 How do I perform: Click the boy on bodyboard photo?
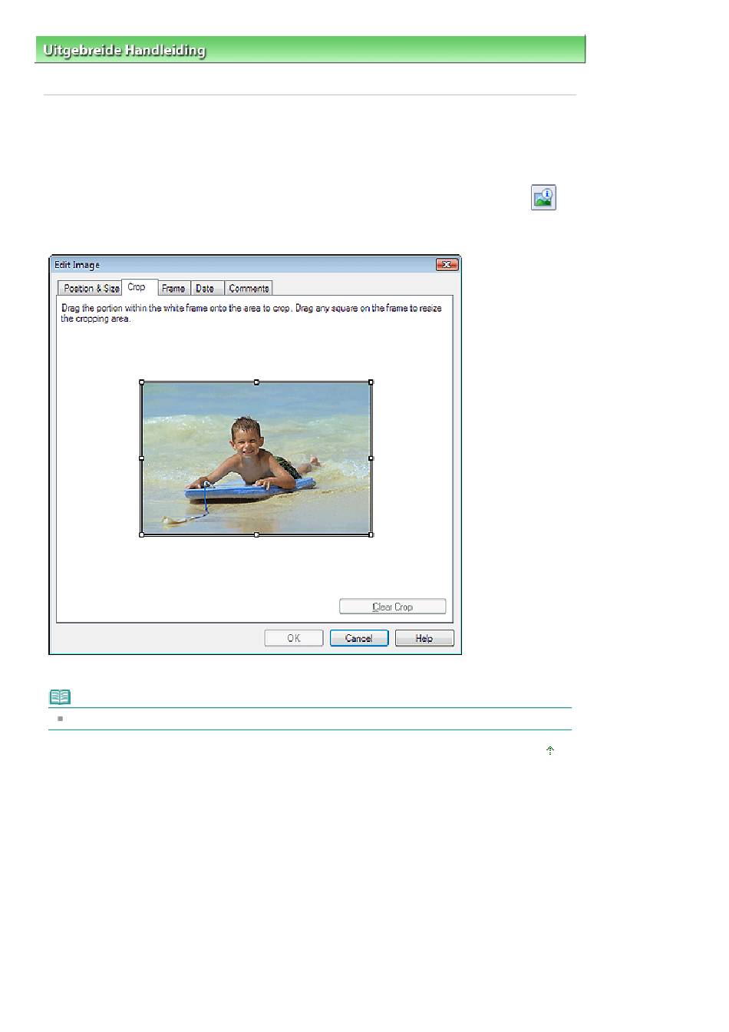pyautogui.click(x=256, y=458)
